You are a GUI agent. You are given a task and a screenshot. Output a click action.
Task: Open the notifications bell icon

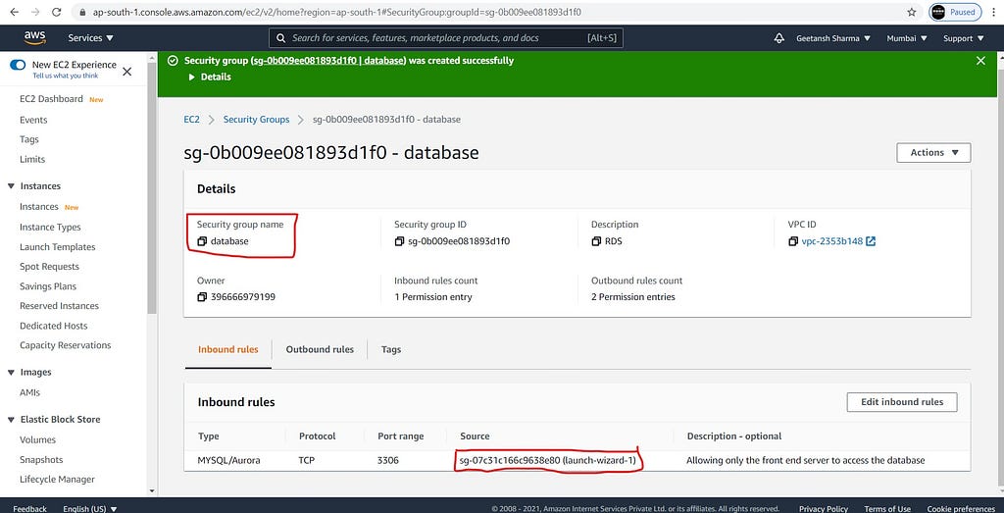(x=779, y=38)
